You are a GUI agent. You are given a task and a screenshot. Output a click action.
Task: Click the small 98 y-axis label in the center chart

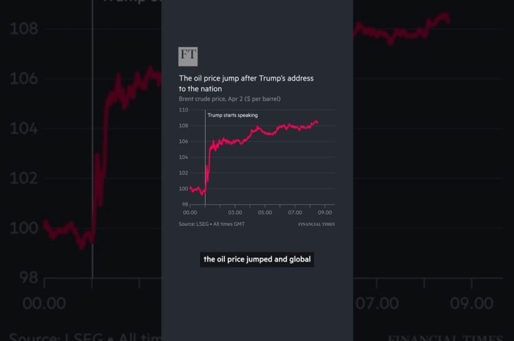185,205
